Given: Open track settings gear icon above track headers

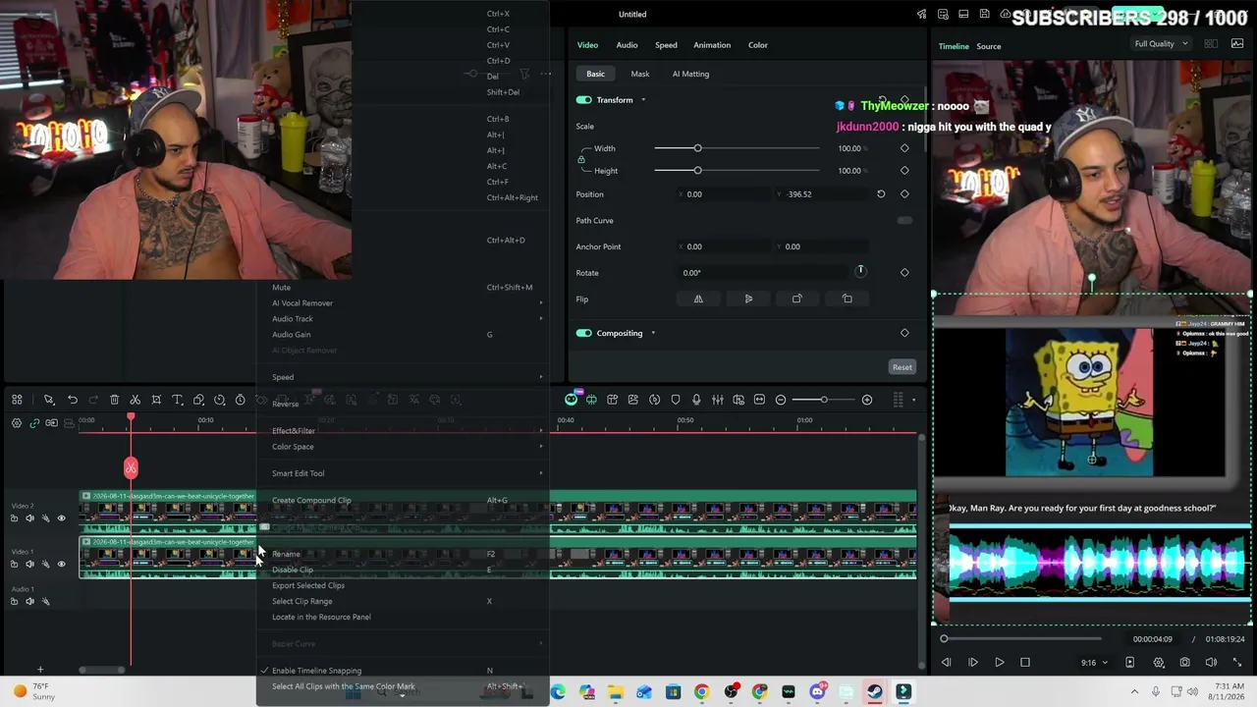Looking at the screenshot, I should click(x=17, y=423).
